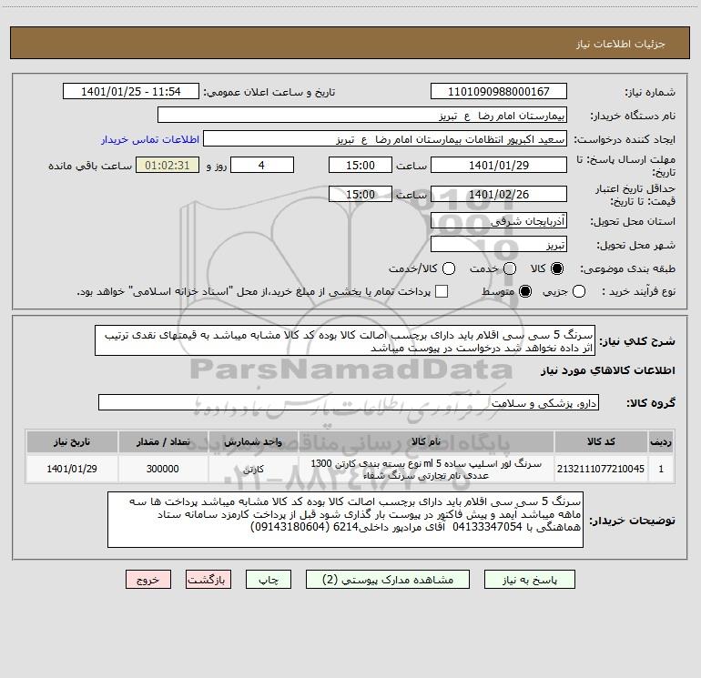
Task: Click the خروج exit button
Action: click(x=148, y=579)
